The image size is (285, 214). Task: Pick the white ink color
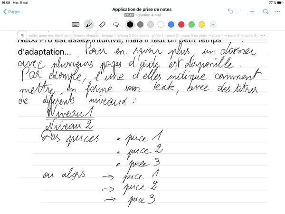click(161, 24)
